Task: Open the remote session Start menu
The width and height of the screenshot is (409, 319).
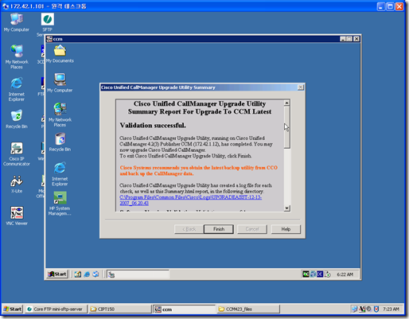Action: tap(57, 274)
